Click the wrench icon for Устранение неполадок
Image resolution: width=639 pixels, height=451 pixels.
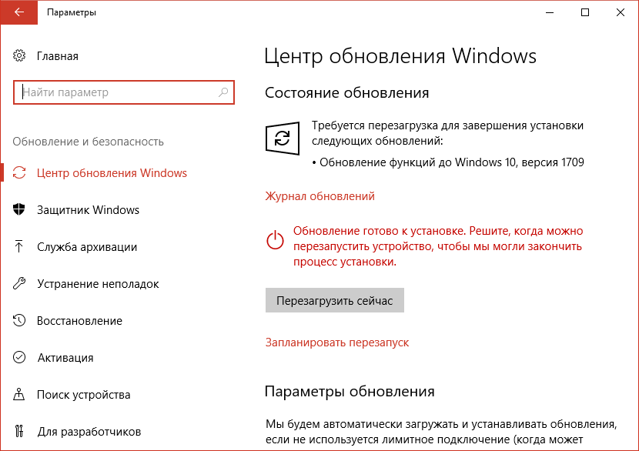tap(19, 283)
